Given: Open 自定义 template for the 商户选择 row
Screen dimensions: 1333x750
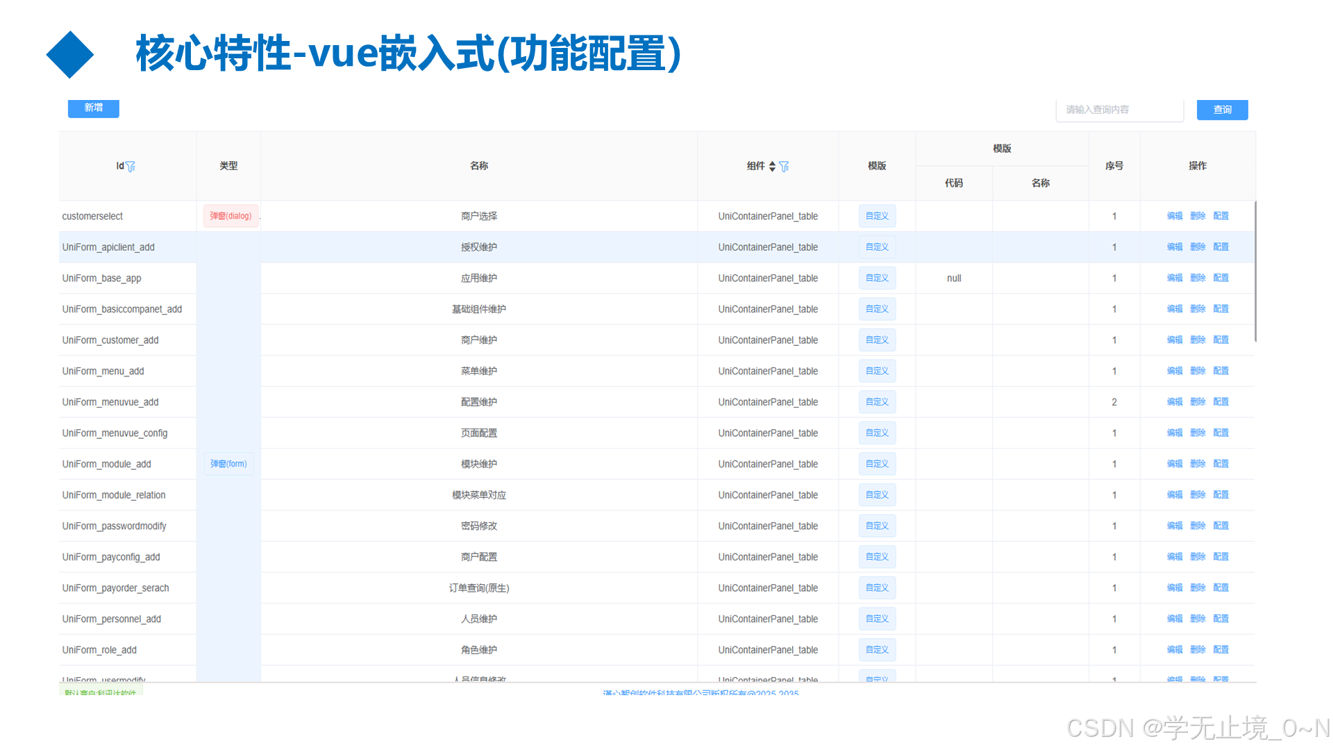Looking at the screenshot, I should tap(877, 216).
